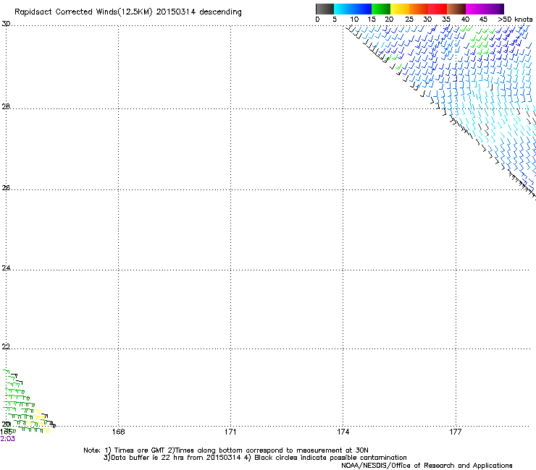The height and width of the screenshot is (470, 536).
Task: Click the cyan-to-blue 5–15 knots legend gradient
Action: pos(353,9)
